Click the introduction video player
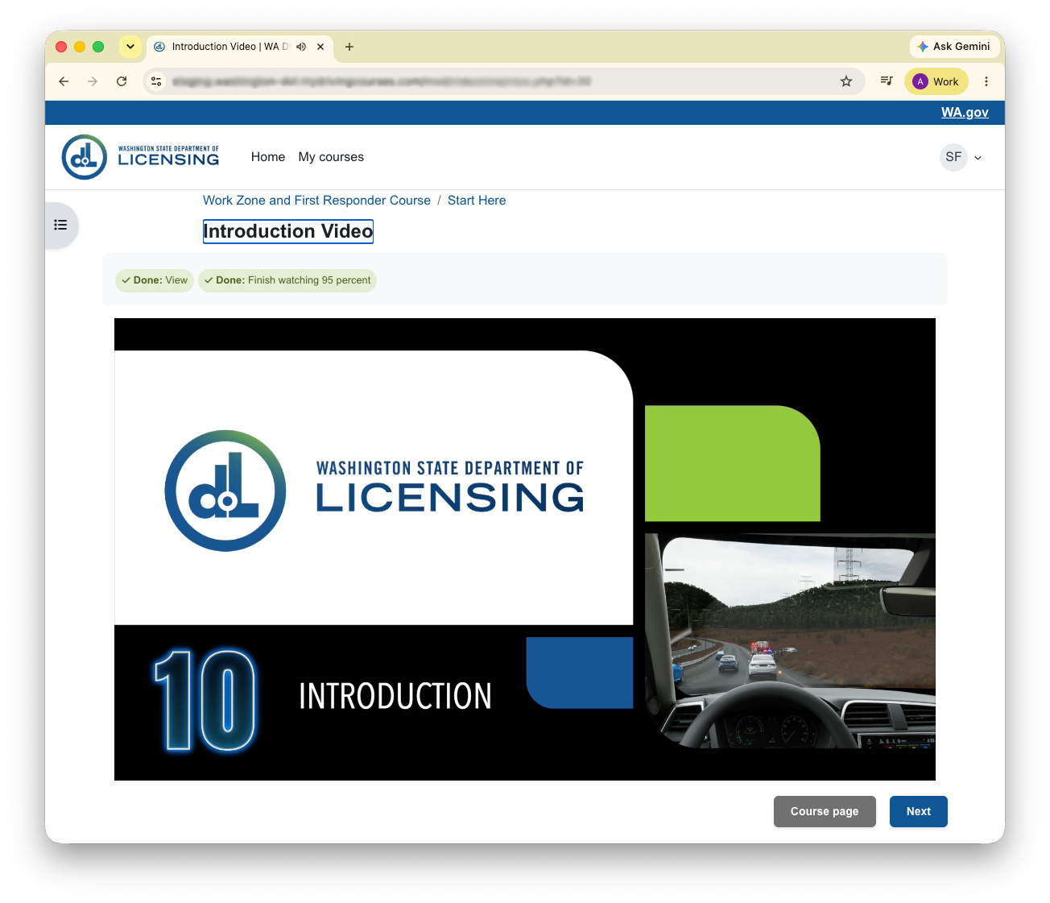This screenshot has width=1050, height=903. [525, 549]
